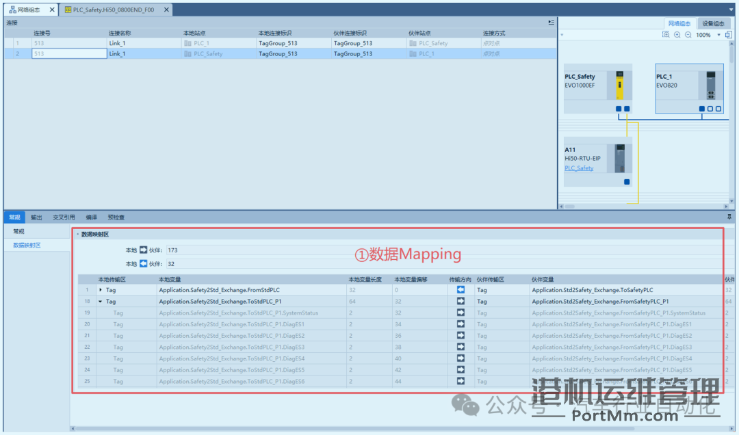
Task: Toggle the 本地←伙伴 direction arrow beside value 32
Action: (143, 263)
